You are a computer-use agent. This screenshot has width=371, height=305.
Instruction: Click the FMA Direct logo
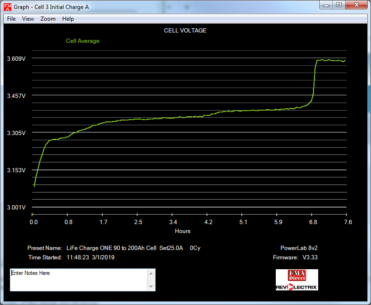click(297, 275)
